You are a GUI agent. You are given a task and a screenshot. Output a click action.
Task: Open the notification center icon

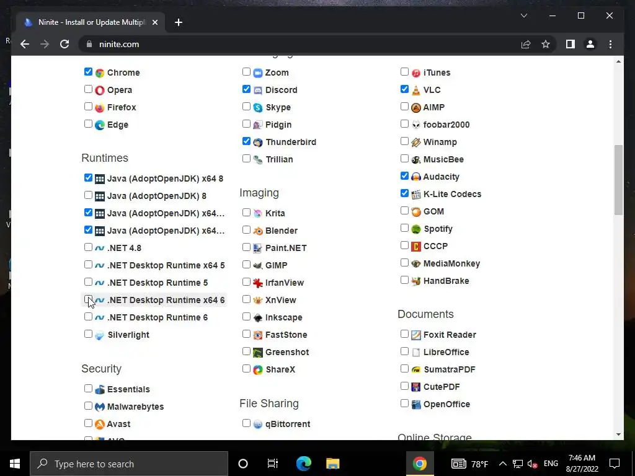[x=615, y=464]
